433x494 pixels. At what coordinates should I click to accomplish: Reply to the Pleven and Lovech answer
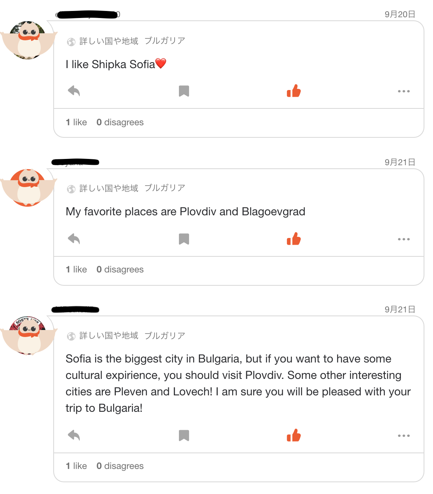(74, 435)
